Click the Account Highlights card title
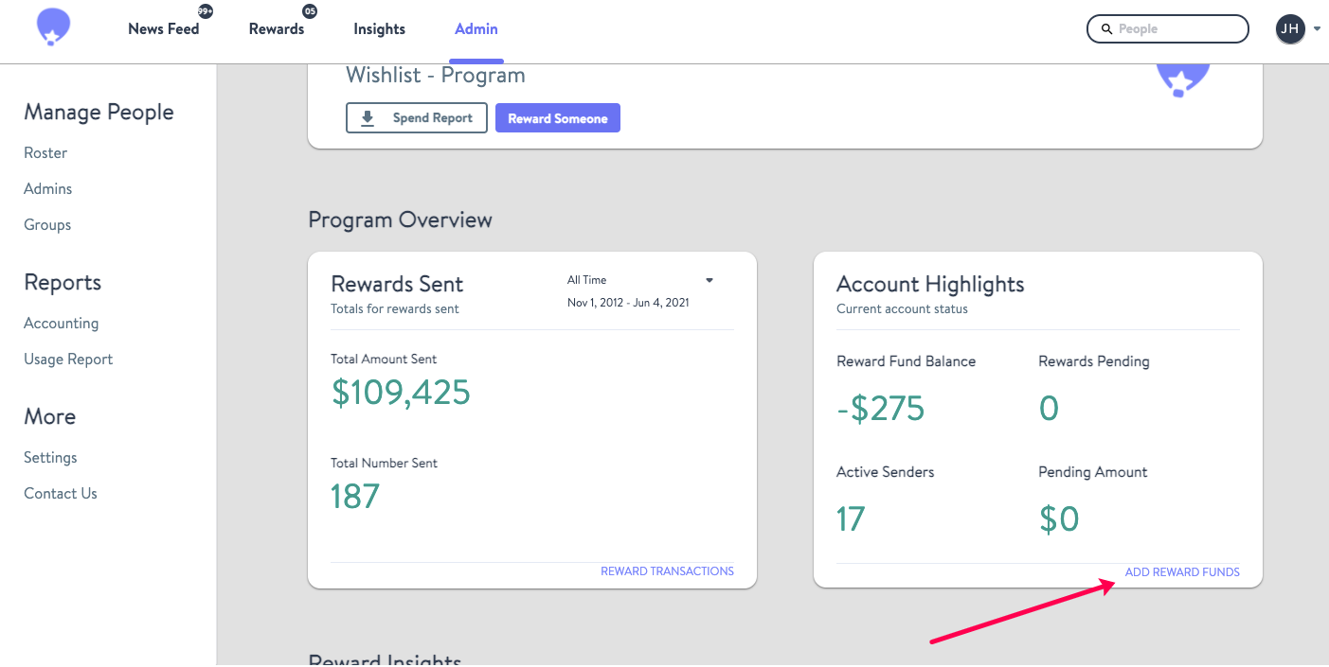This screenshot has width=1329, height=667. click(930, 285)
